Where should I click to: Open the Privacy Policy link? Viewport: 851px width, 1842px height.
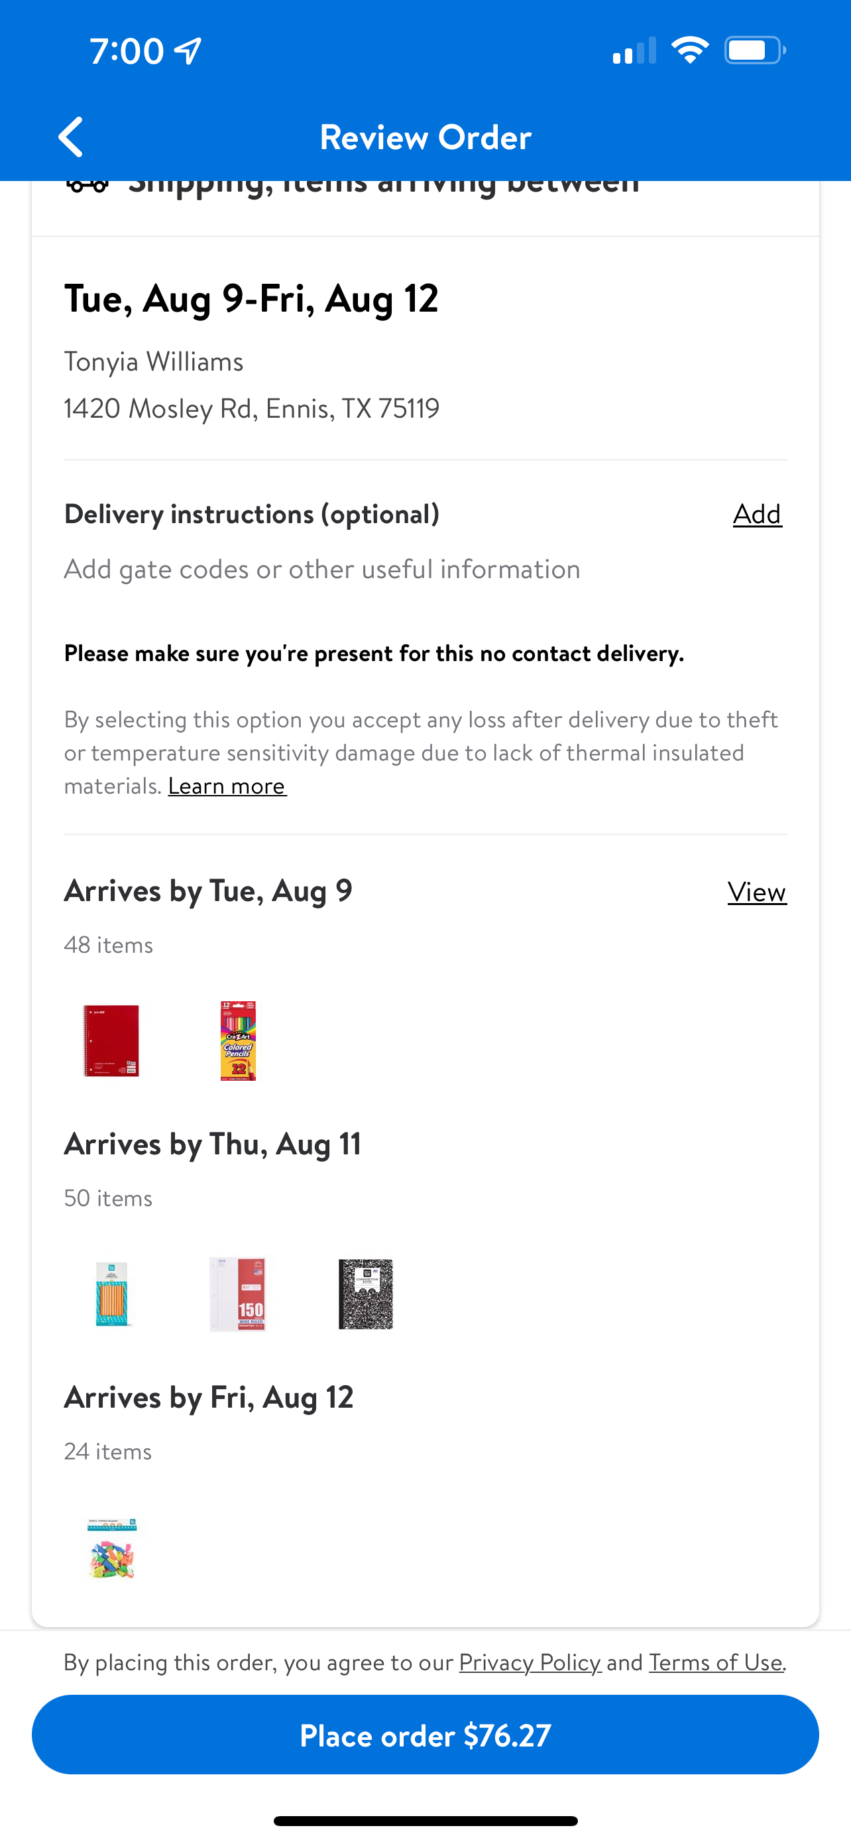tap(530, 1662)
